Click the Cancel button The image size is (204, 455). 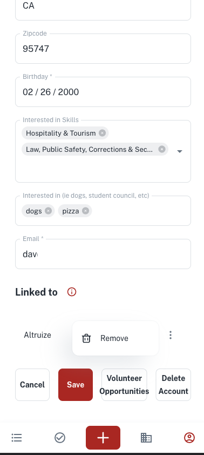32,385
